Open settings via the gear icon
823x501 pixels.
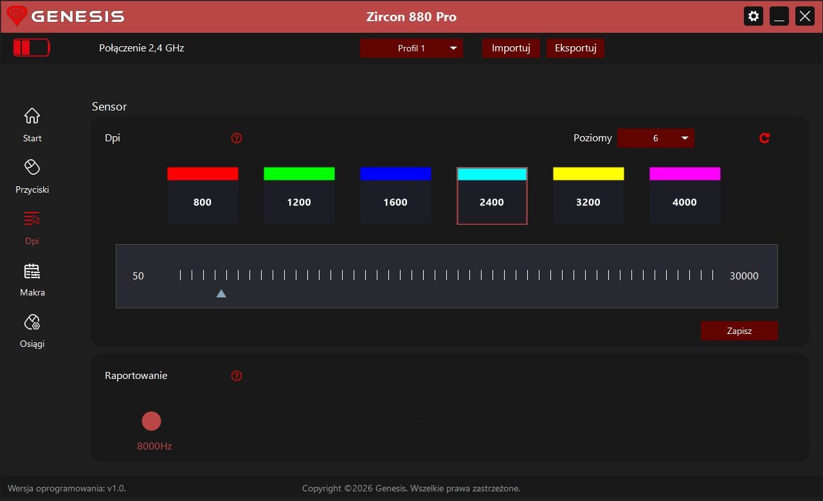(754, 16)
